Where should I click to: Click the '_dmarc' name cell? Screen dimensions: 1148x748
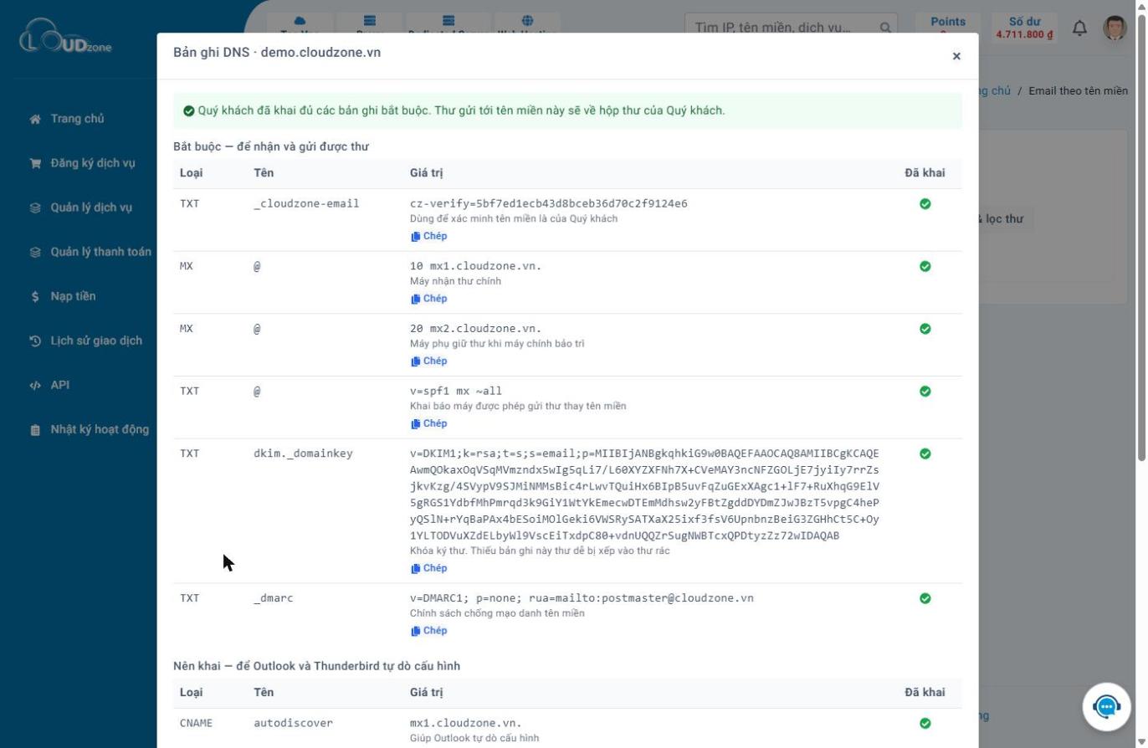[x=274, y=598]
